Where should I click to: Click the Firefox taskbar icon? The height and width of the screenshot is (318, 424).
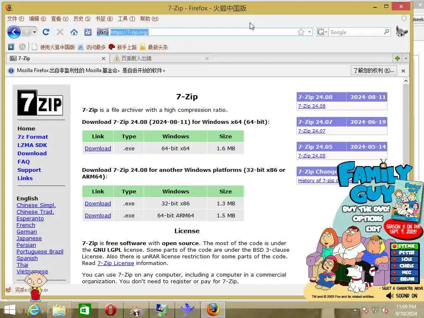pos(213,310)
